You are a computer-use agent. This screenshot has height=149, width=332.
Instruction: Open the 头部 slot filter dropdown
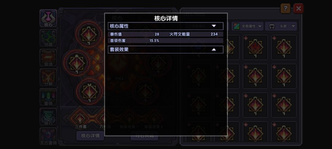(x=281, y=26)
